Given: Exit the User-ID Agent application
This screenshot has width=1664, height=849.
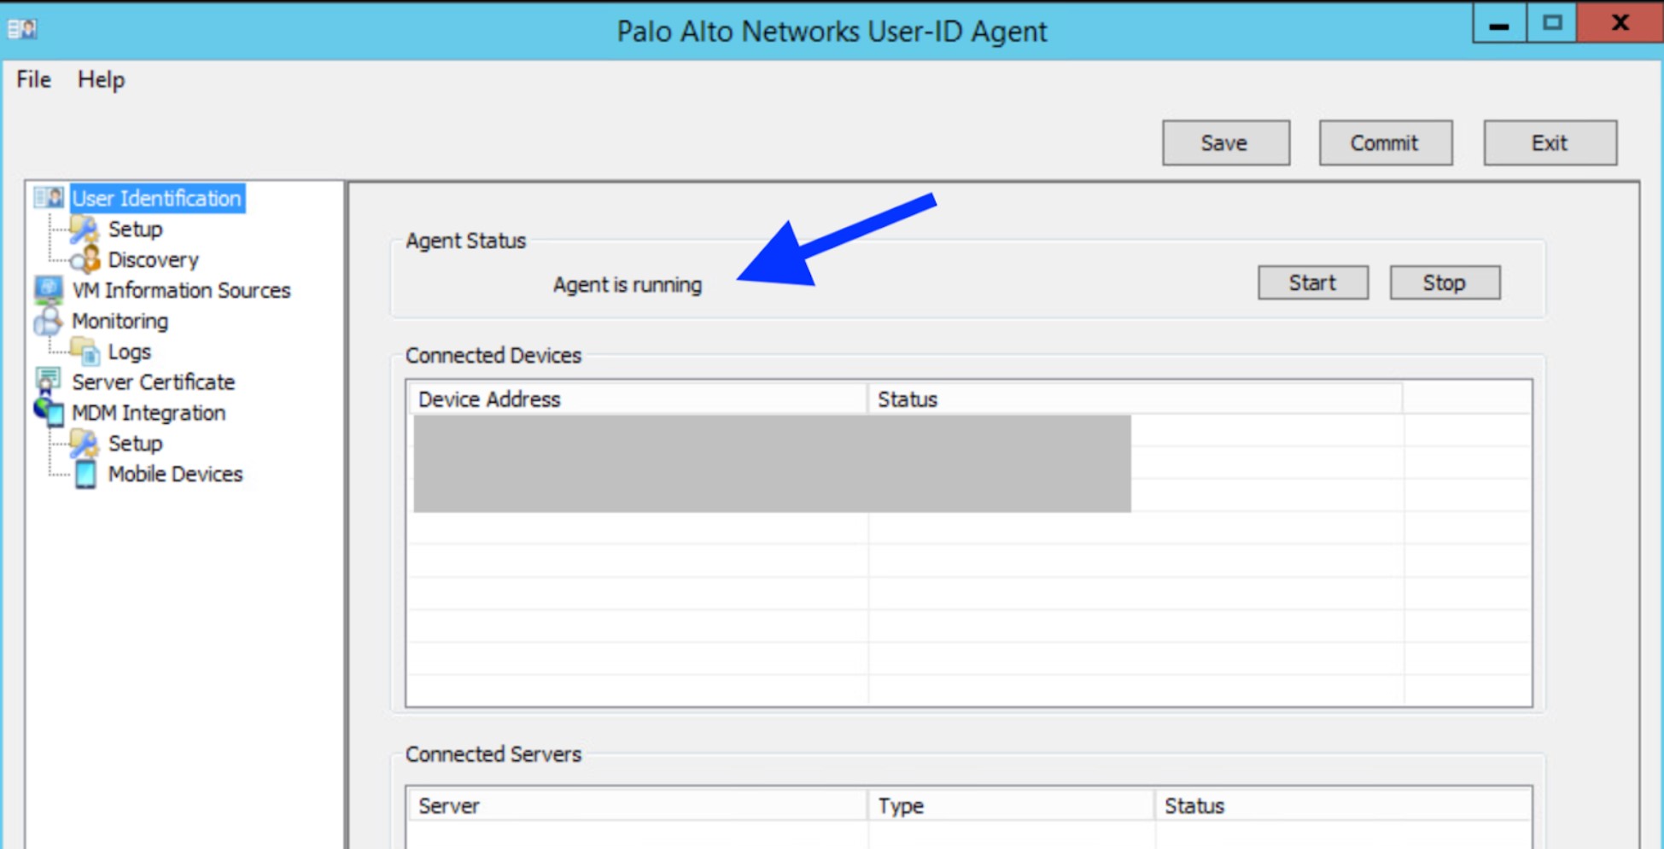Looking at the screenshot, I should pos(1550,142).
